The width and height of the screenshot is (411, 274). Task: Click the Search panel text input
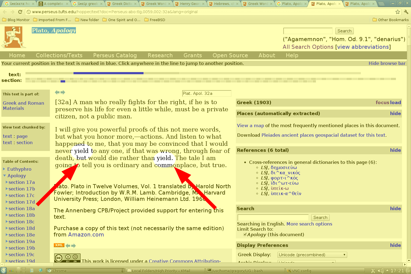pyautogui.click(x=273, y=218)
